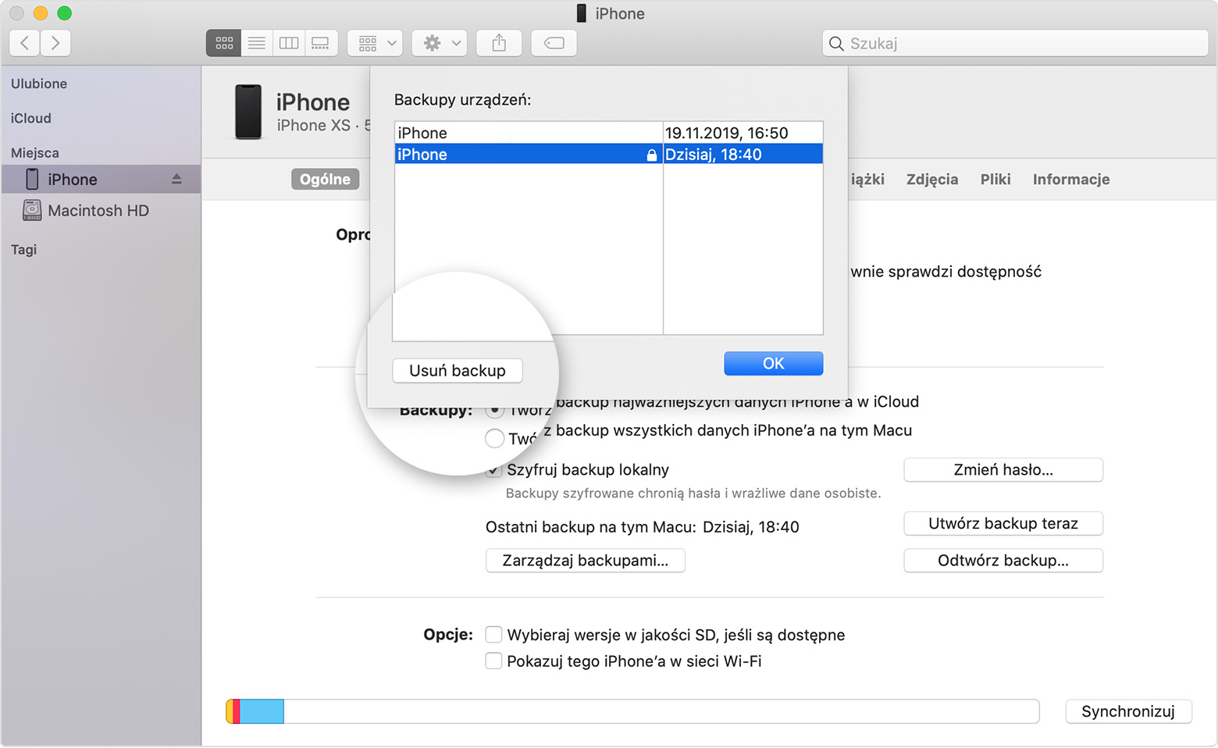Toggle Szyfruj backup lokalny checkbox
Image resolution: width=1218 pixels, height=748 pixels.
[493, 470]
